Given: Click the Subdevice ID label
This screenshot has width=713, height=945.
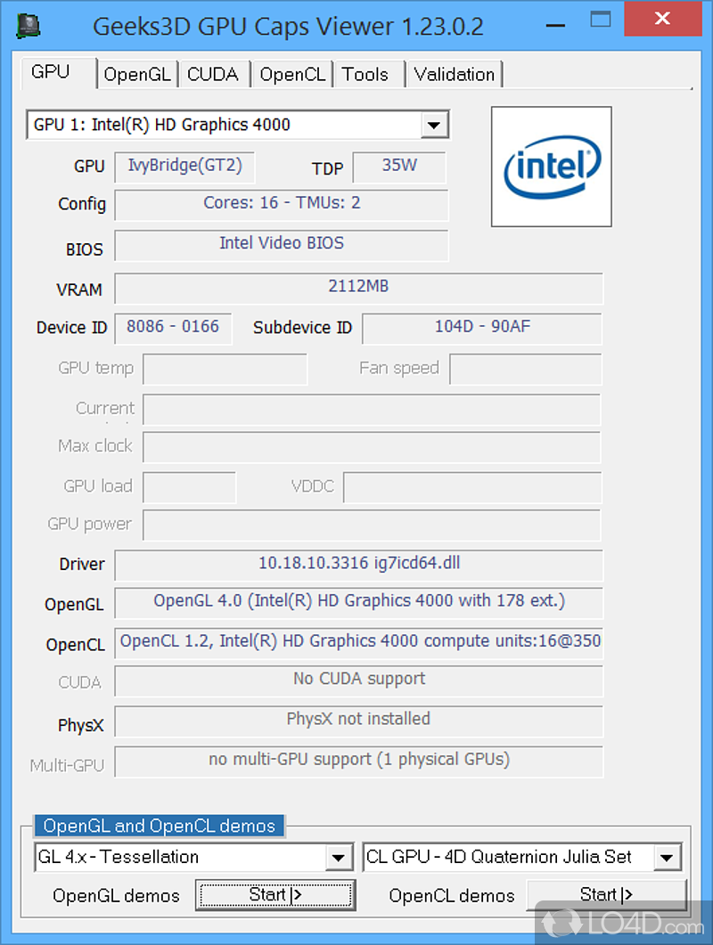Looking at the screenshot, I should pyautogui.click(x=302, y=328).
